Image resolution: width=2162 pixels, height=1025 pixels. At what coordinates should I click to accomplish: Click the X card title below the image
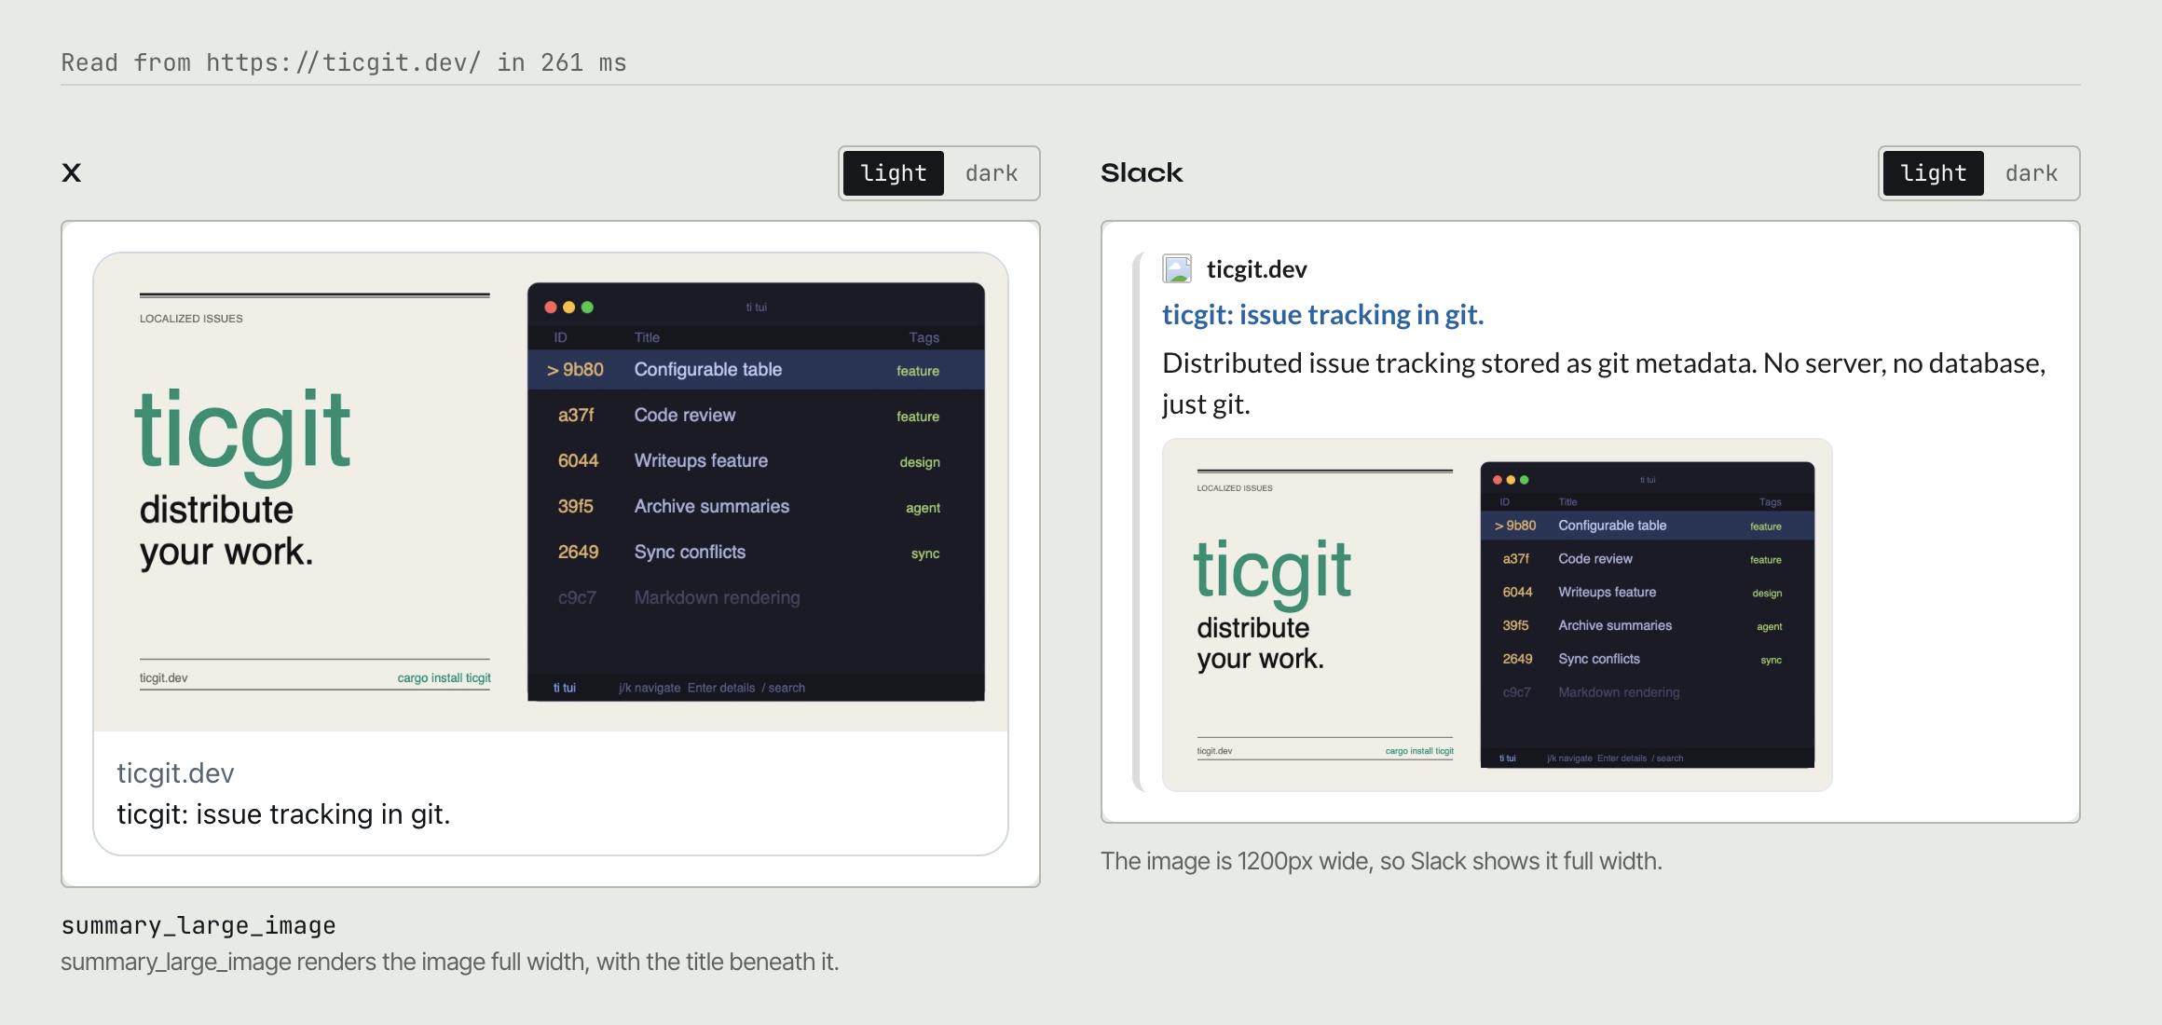click(283, 814)
